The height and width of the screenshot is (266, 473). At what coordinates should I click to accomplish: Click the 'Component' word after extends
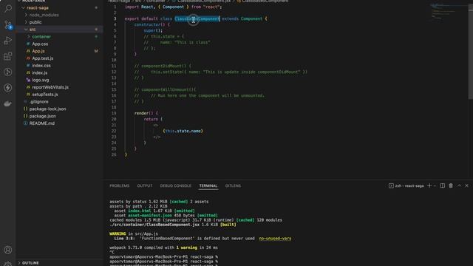tap(251, 18)
